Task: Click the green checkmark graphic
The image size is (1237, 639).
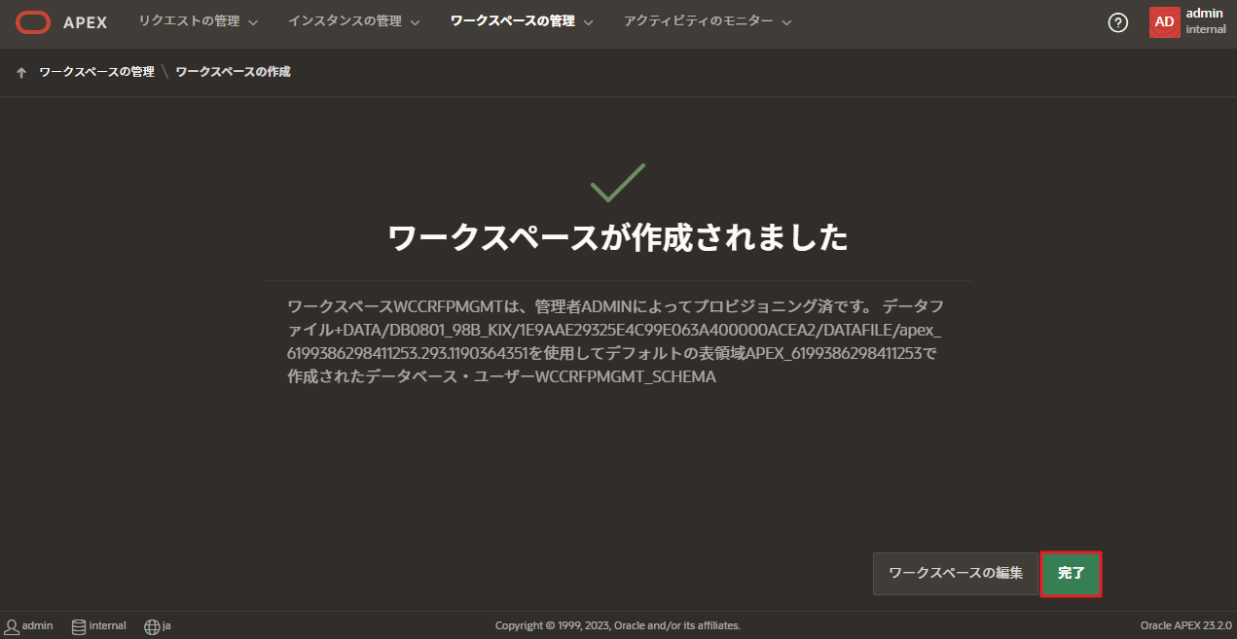Action: (620, 181)
